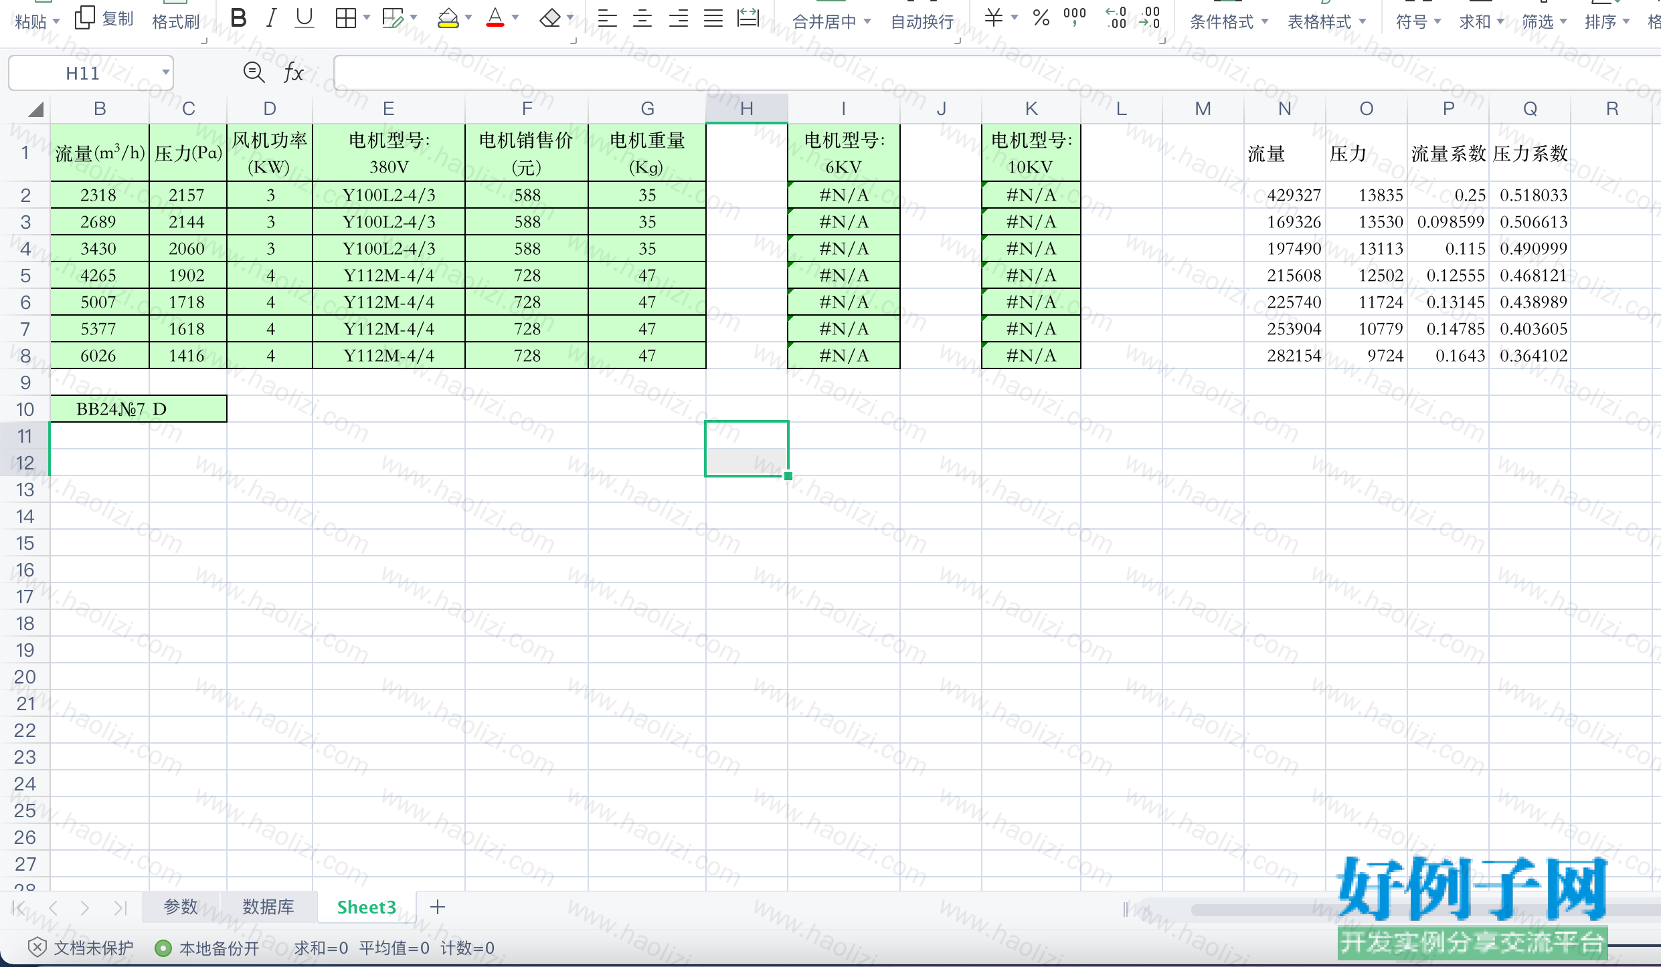The height and width of the screenshot is (967, 1661).
Task: Align text left
Action: click(x=607, y=18)
